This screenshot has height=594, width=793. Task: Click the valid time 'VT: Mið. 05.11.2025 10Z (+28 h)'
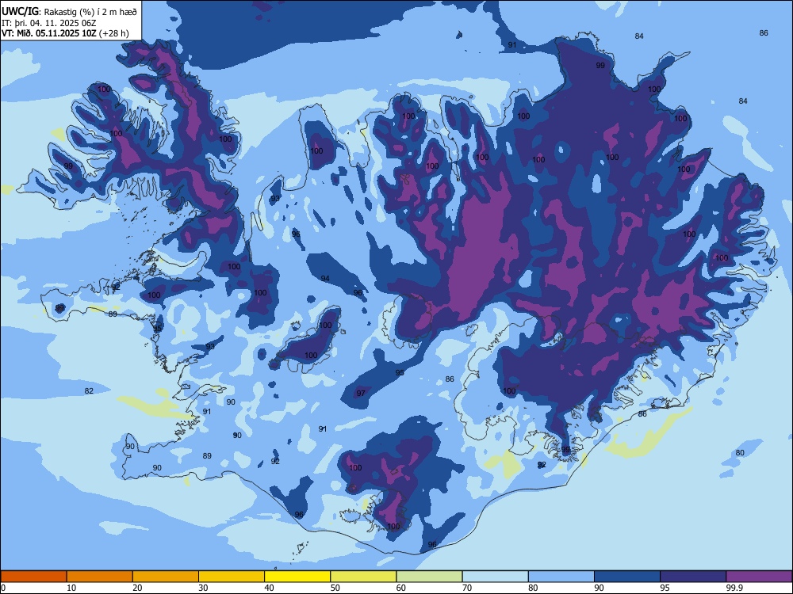[x=65, y=33]
